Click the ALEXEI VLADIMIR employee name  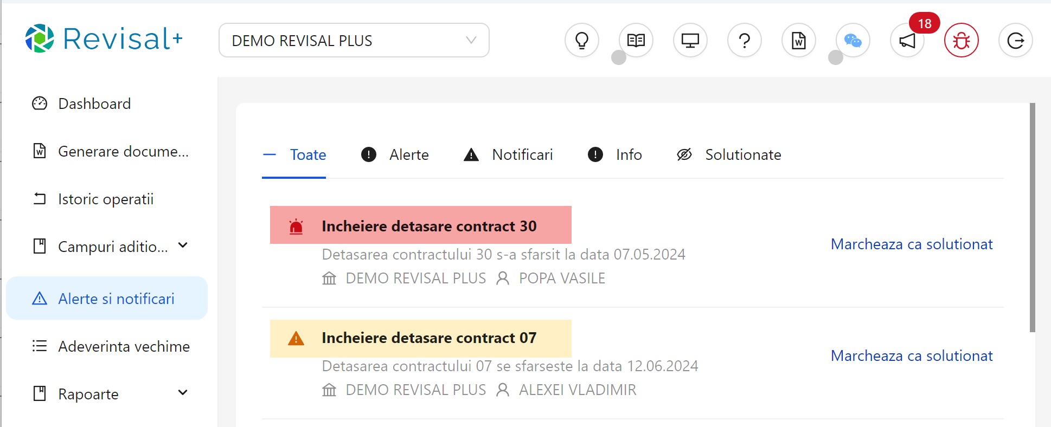(x=578, y=390)
